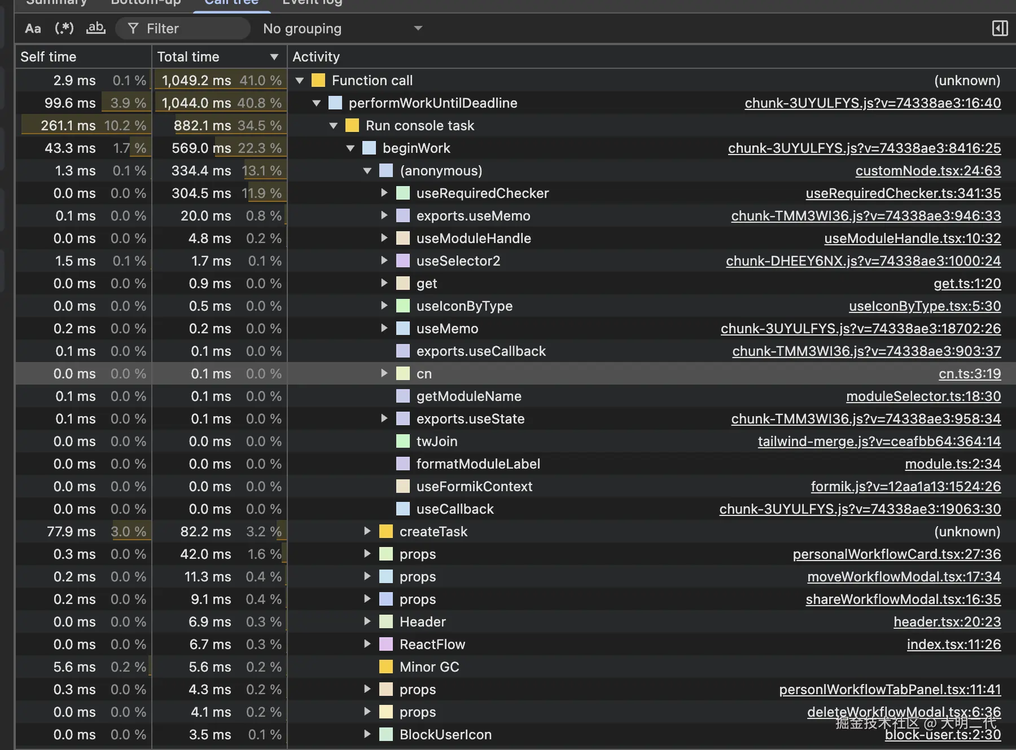Click the yellow color swatch beside Function call

(318, 80)
